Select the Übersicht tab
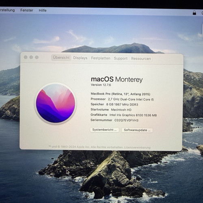203x203 pixels. click(61, 58)
